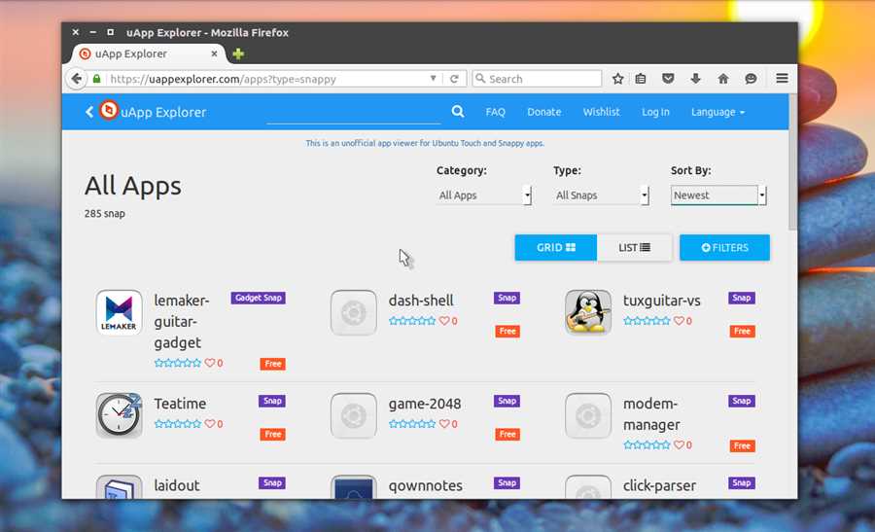This screenshot has width=875, height=532.
Task: Switch to LIST view
Action: point(635,247)
